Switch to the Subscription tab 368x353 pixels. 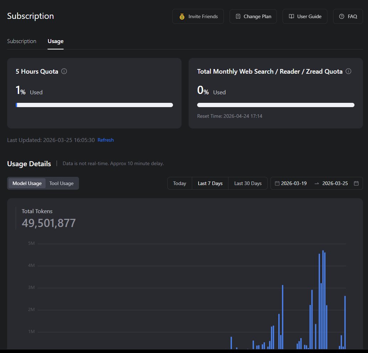(x=22, y=41)
